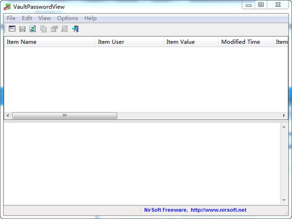The height and width of the screenshot is (219, 292).
Task: Open the Edit menu
Action: [27, 18]
